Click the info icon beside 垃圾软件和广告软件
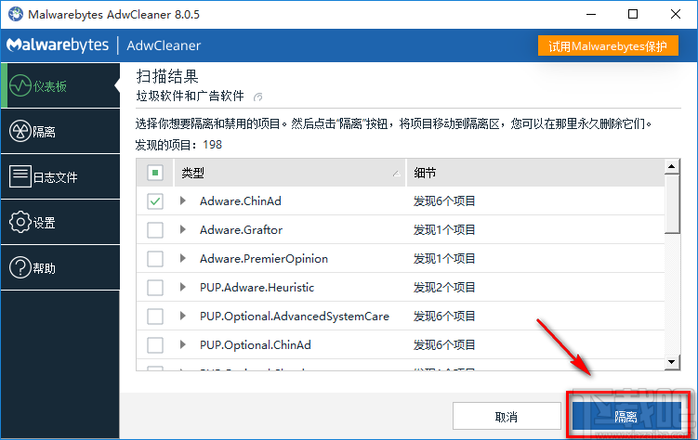698x440 pixels. [x=257, y=97]
